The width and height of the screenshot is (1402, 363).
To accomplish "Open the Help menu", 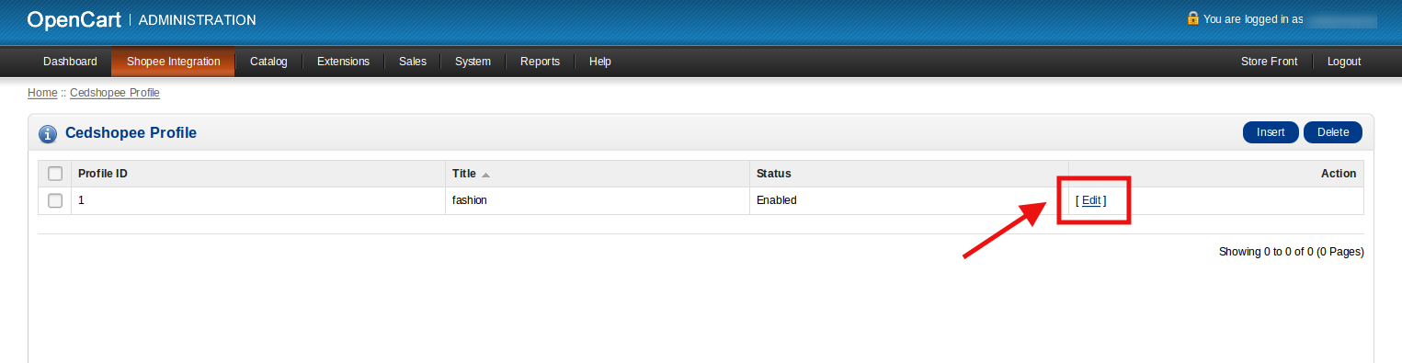I will [600, 62].
